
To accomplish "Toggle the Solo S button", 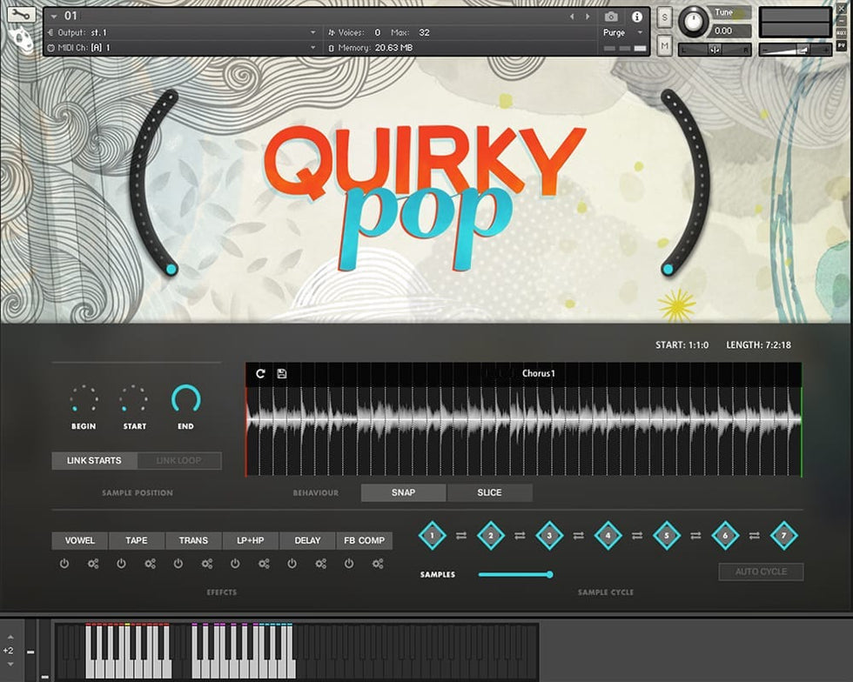I will [x=665, y=17].
